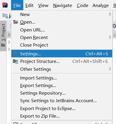This screenshot has height=124, width=116.
Task: Click the IntelliJ IDEA logo icon
Action: coord(5,5)
